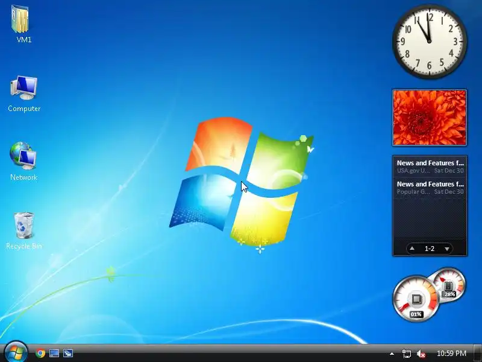Click the feed page indicator 1-2

tap(430, 249)
